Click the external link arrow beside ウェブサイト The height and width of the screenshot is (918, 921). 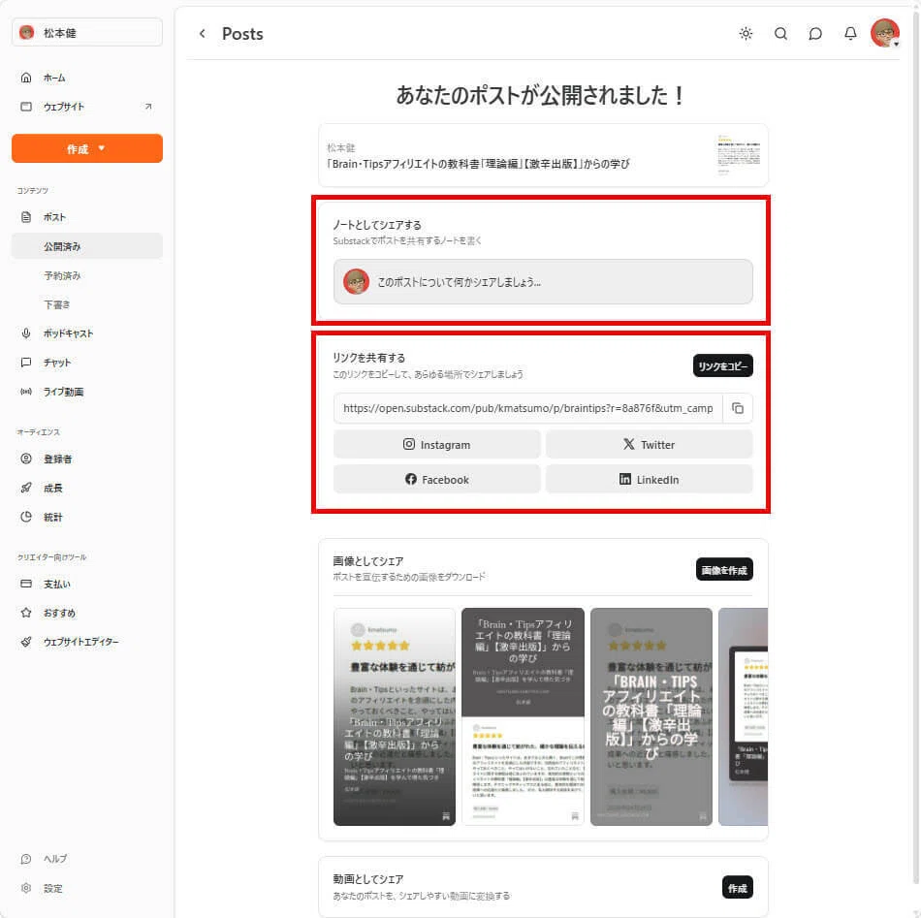pos(148,107)
